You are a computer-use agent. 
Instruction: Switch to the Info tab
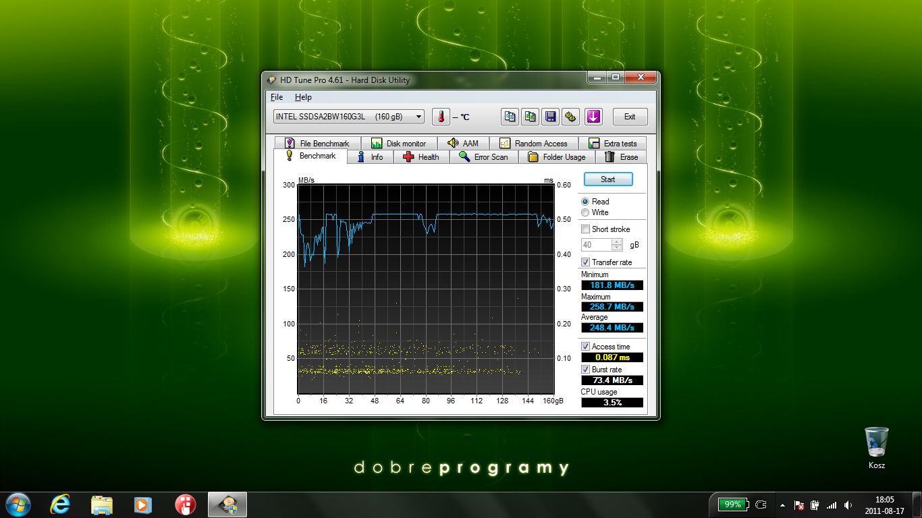370,157
